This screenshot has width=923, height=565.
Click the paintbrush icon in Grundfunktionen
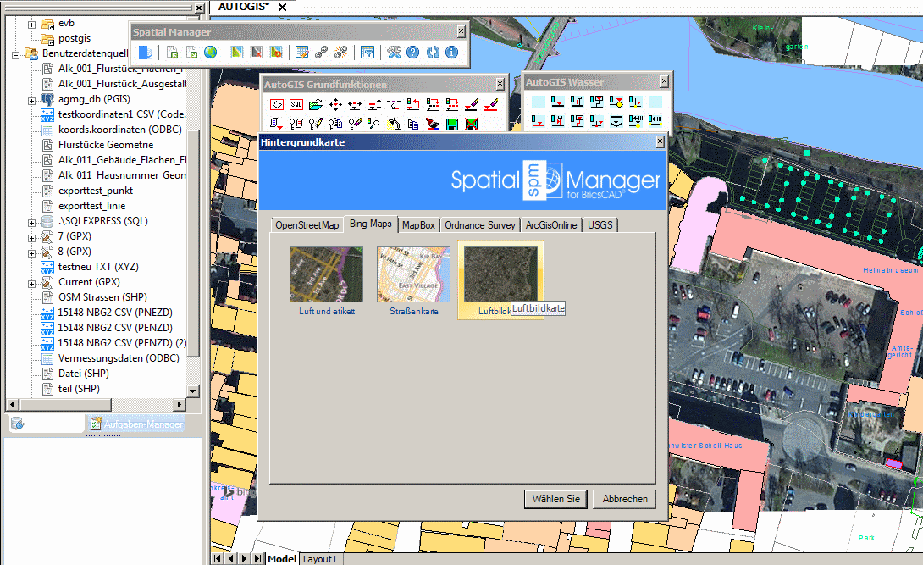(x=433, y=125)
